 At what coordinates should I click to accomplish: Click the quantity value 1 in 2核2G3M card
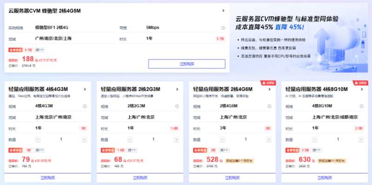(153, 140)
